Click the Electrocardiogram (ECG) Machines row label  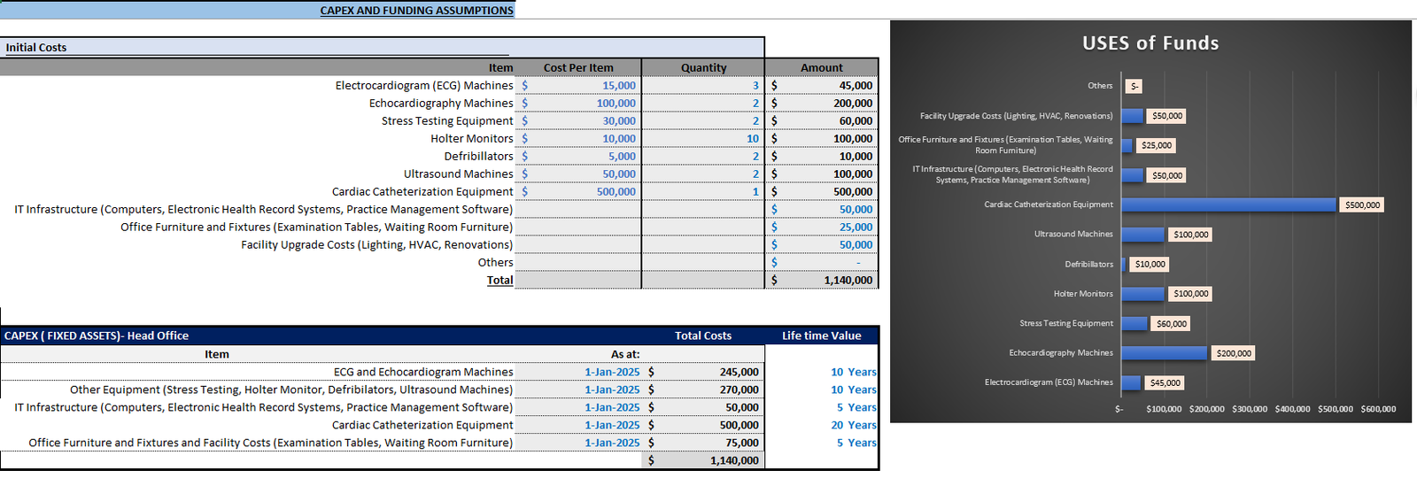(x=424, y=85)
